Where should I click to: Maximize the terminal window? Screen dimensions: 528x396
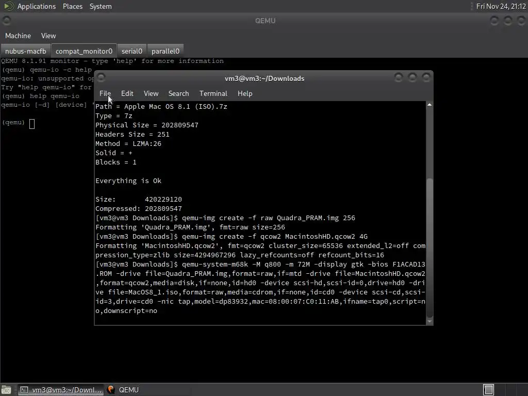pos(412,78)
